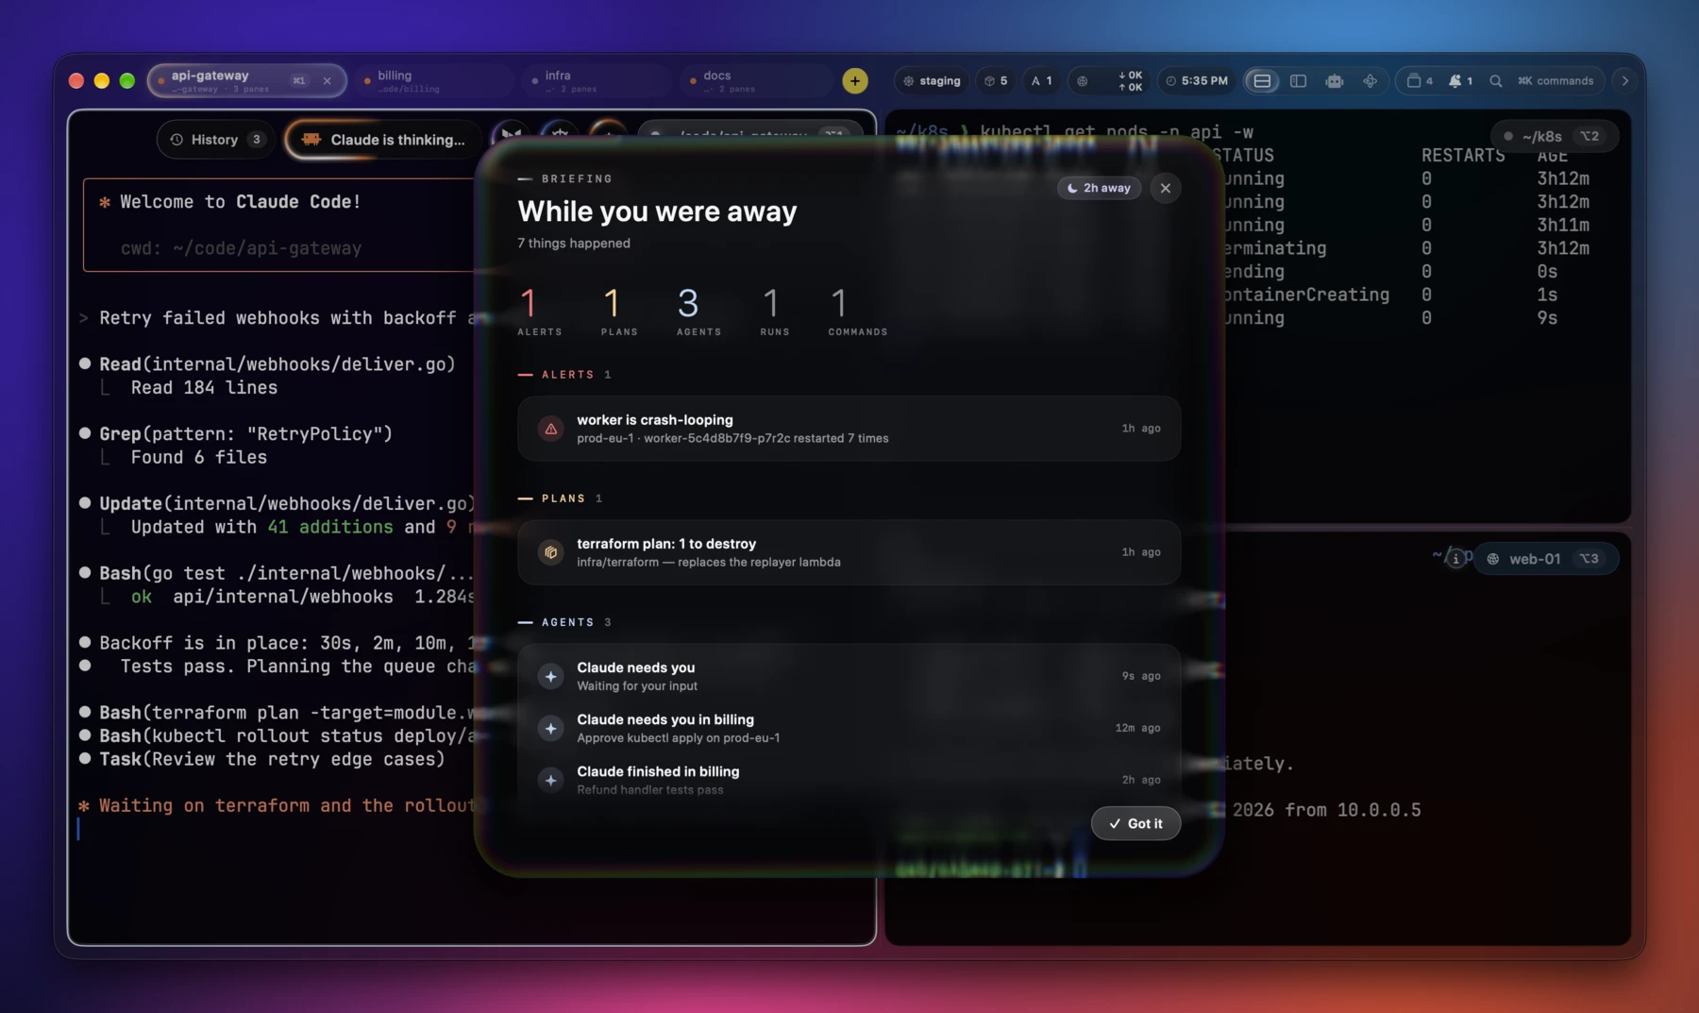1699x1013 pixels.
Task: Open the Claude finished in billing entry
Action: 849,780
